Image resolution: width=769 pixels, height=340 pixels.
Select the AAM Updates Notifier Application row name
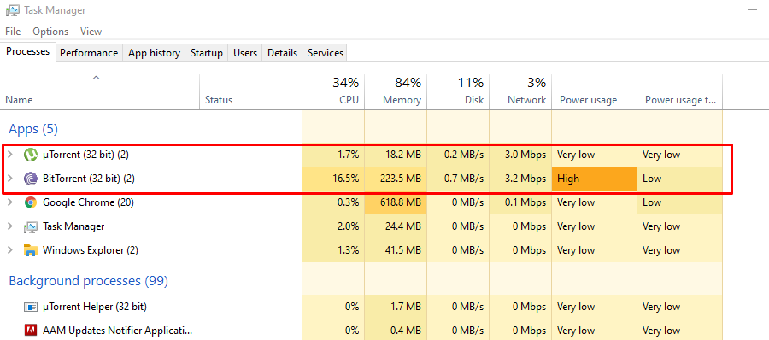coord(118,331)
